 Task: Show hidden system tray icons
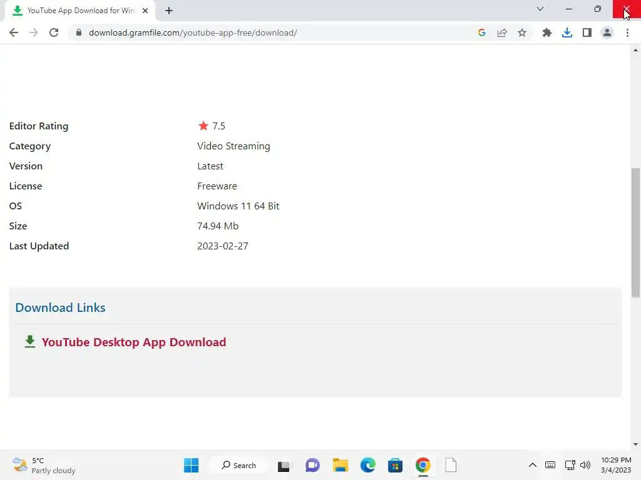[x=533, y=465]
